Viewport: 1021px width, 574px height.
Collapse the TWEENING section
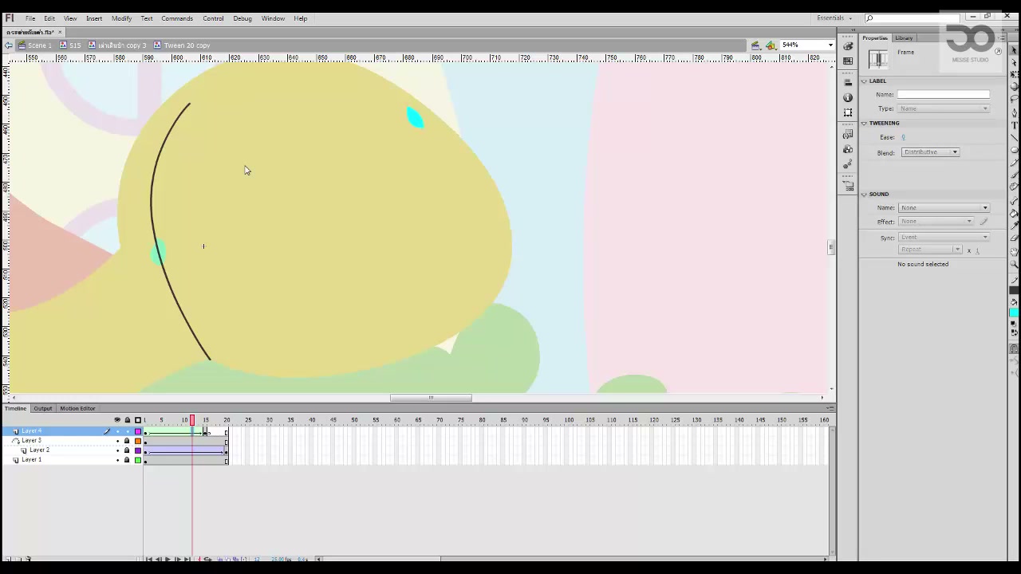(864, 124)
